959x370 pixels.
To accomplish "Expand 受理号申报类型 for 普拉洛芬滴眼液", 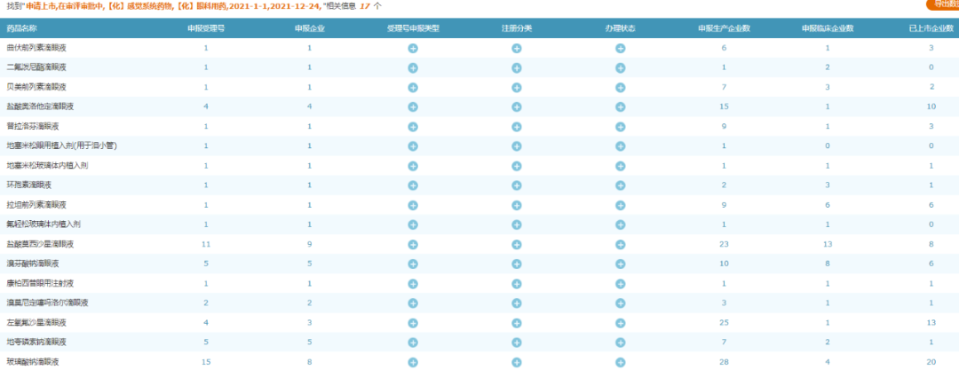I will tap(413, 127).
